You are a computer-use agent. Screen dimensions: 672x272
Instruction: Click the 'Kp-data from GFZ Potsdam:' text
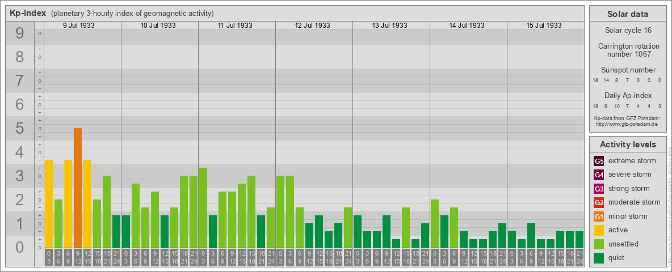click(627, 118)
